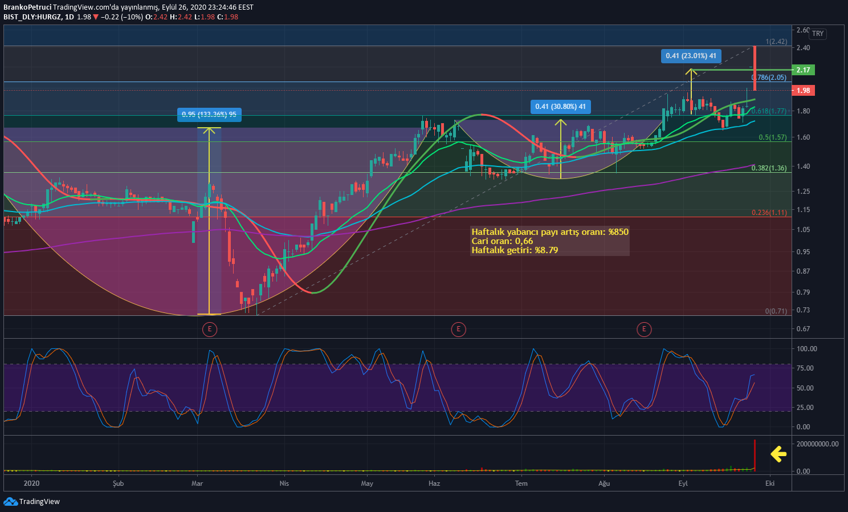Click the yellow left arrow beside volume
The image size is (848, 512).
pos(778,454)
